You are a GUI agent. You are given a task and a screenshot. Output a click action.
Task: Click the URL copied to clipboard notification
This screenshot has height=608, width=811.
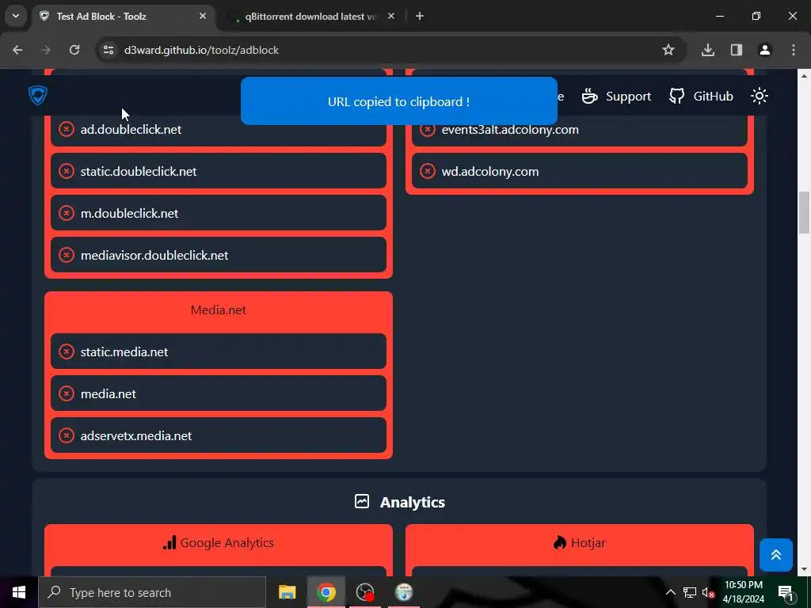(x=399, y=101)
